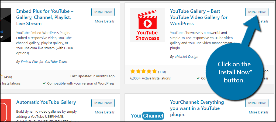The image size is (276, 122).
Task: Click the five-star rating of YouTube Gallery
Action: (143, 71)
